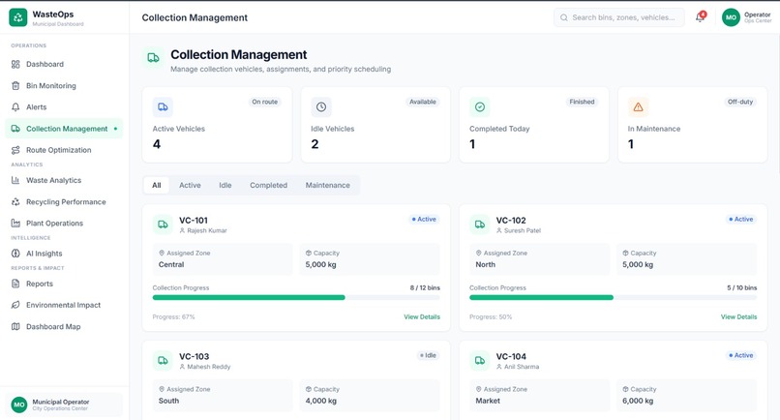Image resolution: width=780 pixels, height=420 pixels.
Task: Go to Waste Analytics page
Action: click(x=64, y=180)
